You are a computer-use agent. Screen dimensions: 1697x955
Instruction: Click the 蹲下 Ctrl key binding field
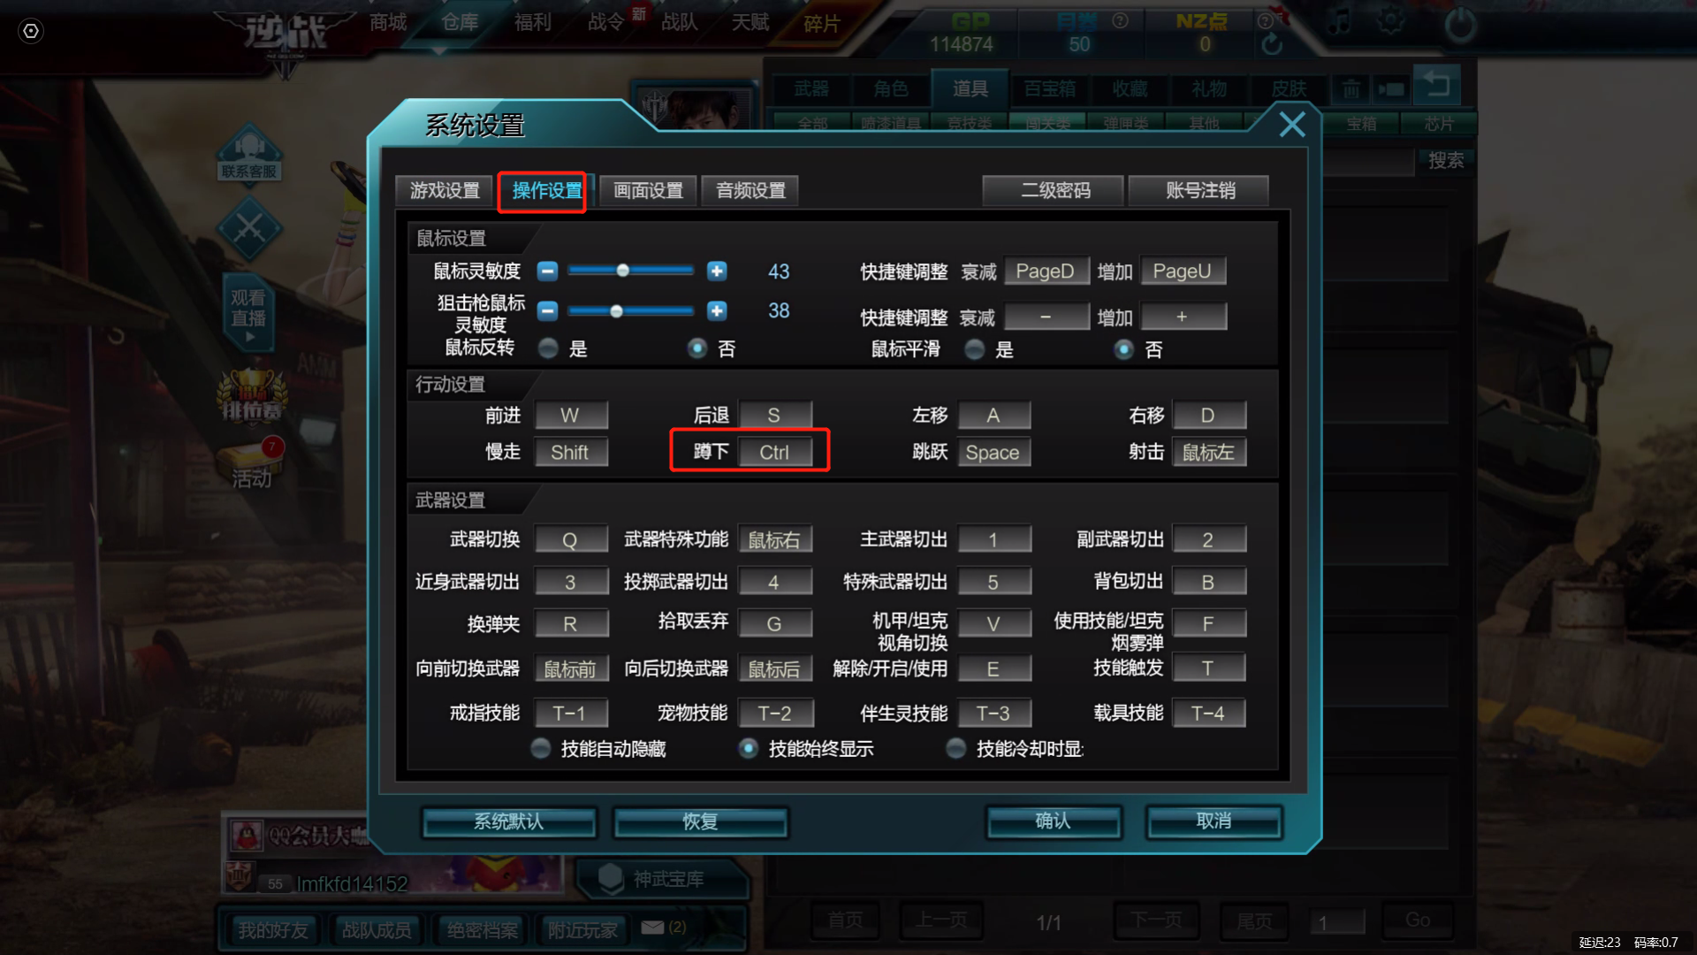(775, 452)
